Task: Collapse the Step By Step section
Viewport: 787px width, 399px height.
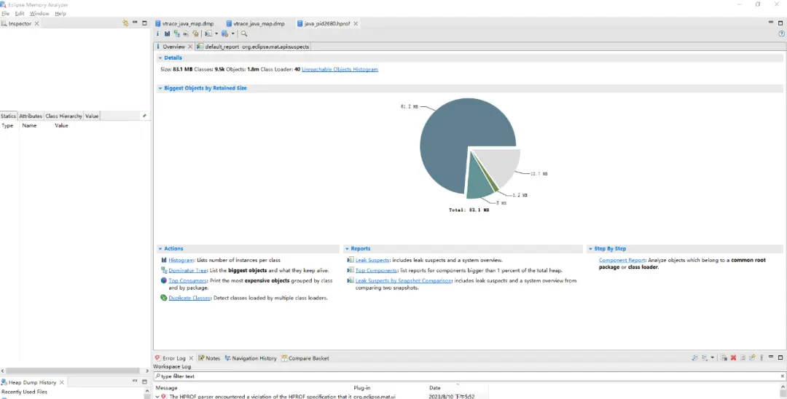Action: tap(590, 248)
